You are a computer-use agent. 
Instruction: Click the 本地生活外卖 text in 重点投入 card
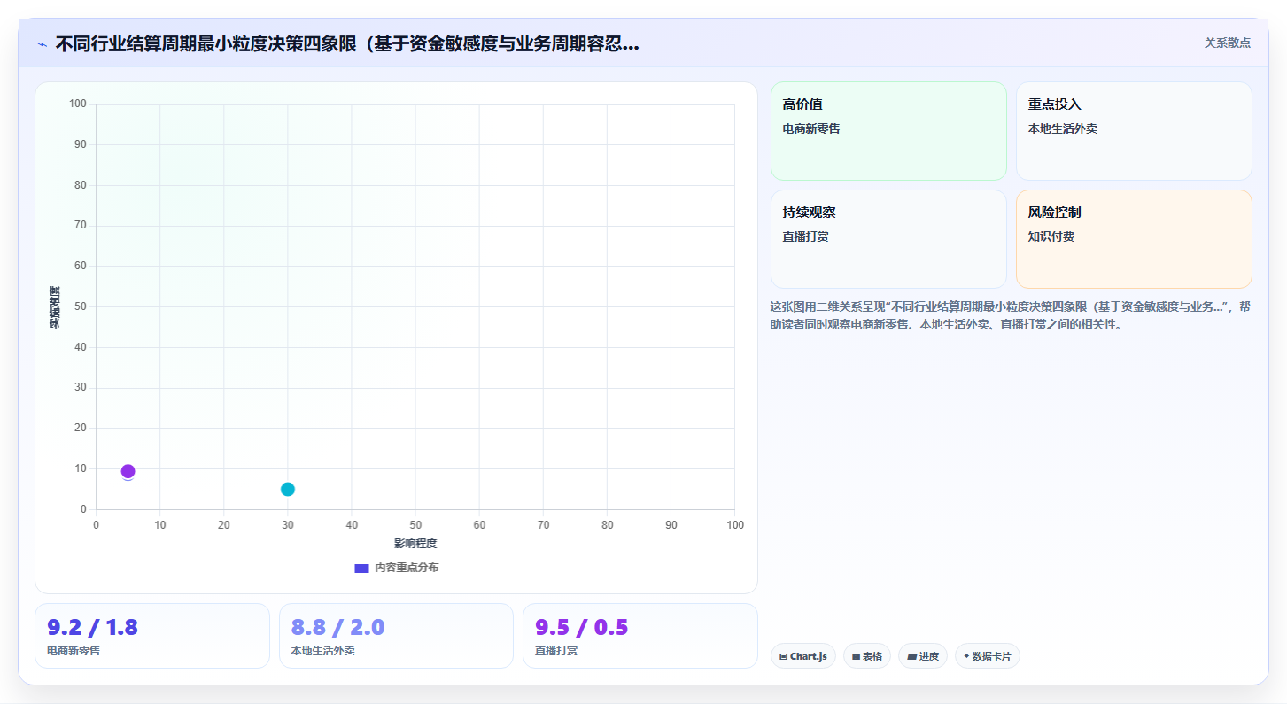click(1063, 128)
